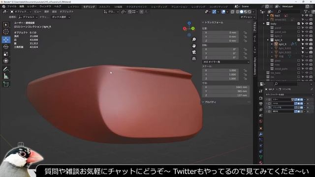Toggle the body collection exclude checkbox
The height and width of the screenshot is (177, 315).
pyautogui.click(x=299, y=24)
